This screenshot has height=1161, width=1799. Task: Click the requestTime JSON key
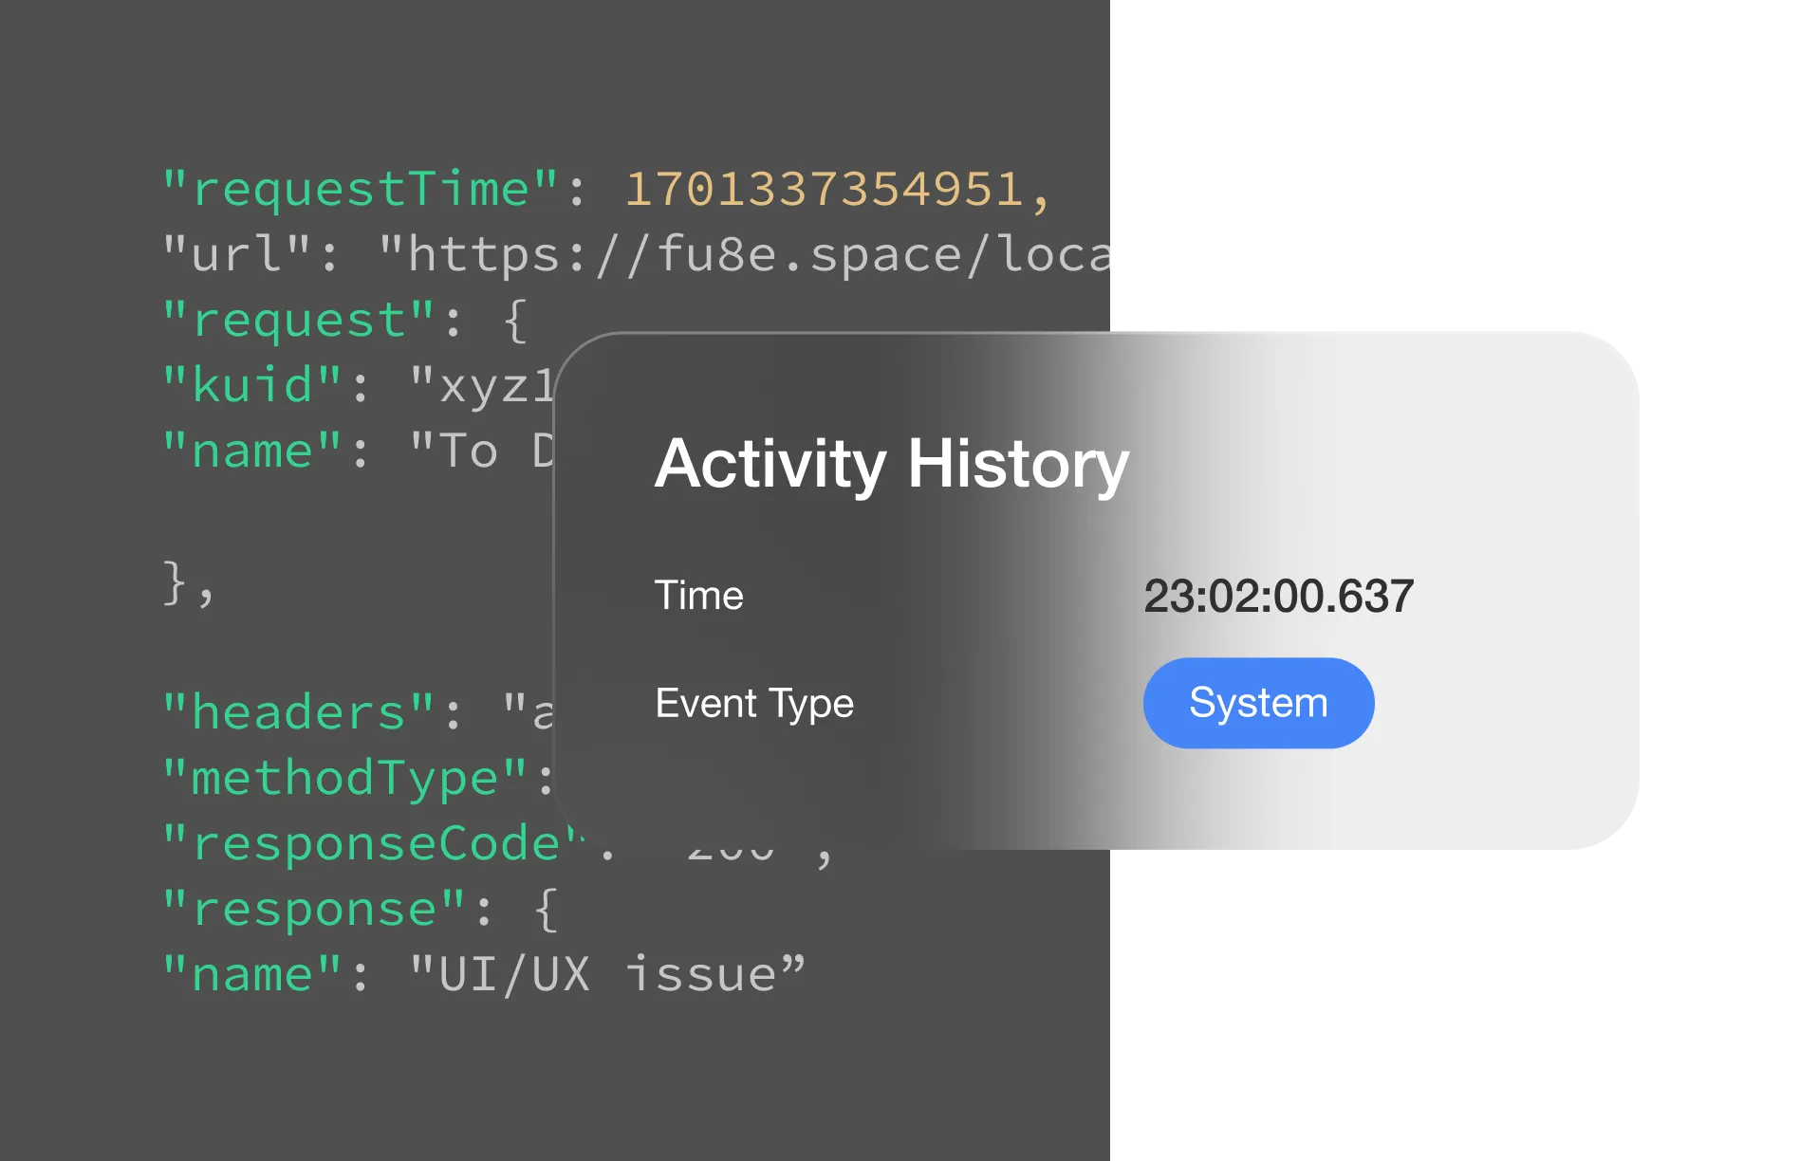351,188
